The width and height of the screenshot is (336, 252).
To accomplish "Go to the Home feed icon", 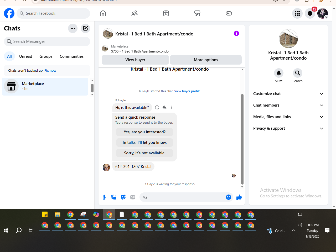I will point(103,13).
